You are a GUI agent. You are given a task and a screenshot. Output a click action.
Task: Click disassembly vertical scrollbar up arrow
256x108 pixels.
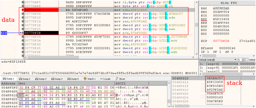pos(196,2)
